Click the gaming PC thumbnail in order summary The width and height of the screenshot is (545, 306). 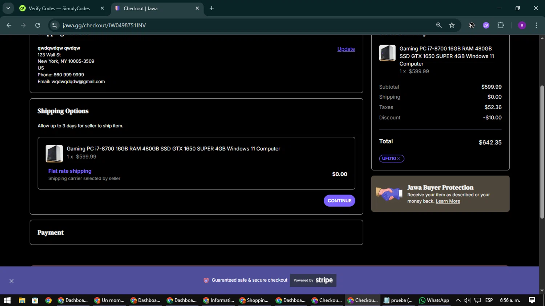(x=387, y=53)
